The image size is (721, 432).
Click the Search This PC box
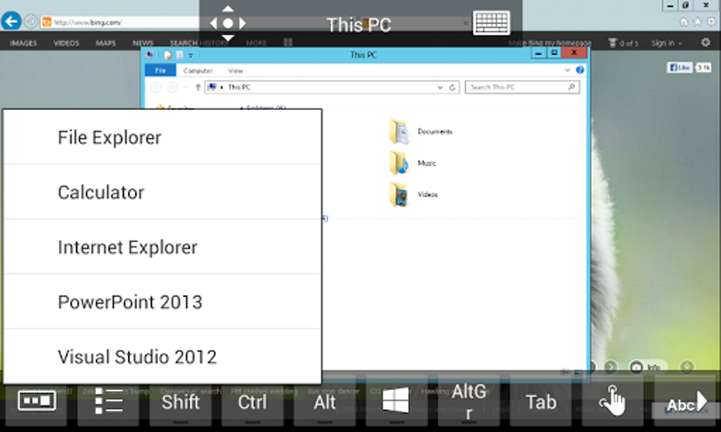(522, 87)
